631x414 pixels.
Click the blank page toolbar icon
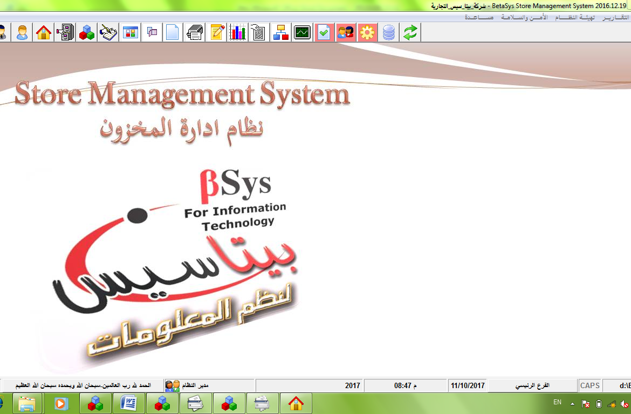172,32
